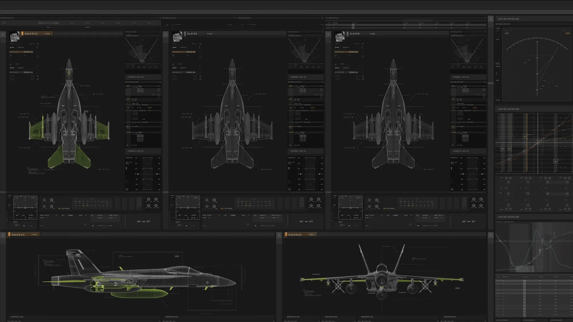Click the highlighted 00:01:31 timer bar

pos(21,52)
